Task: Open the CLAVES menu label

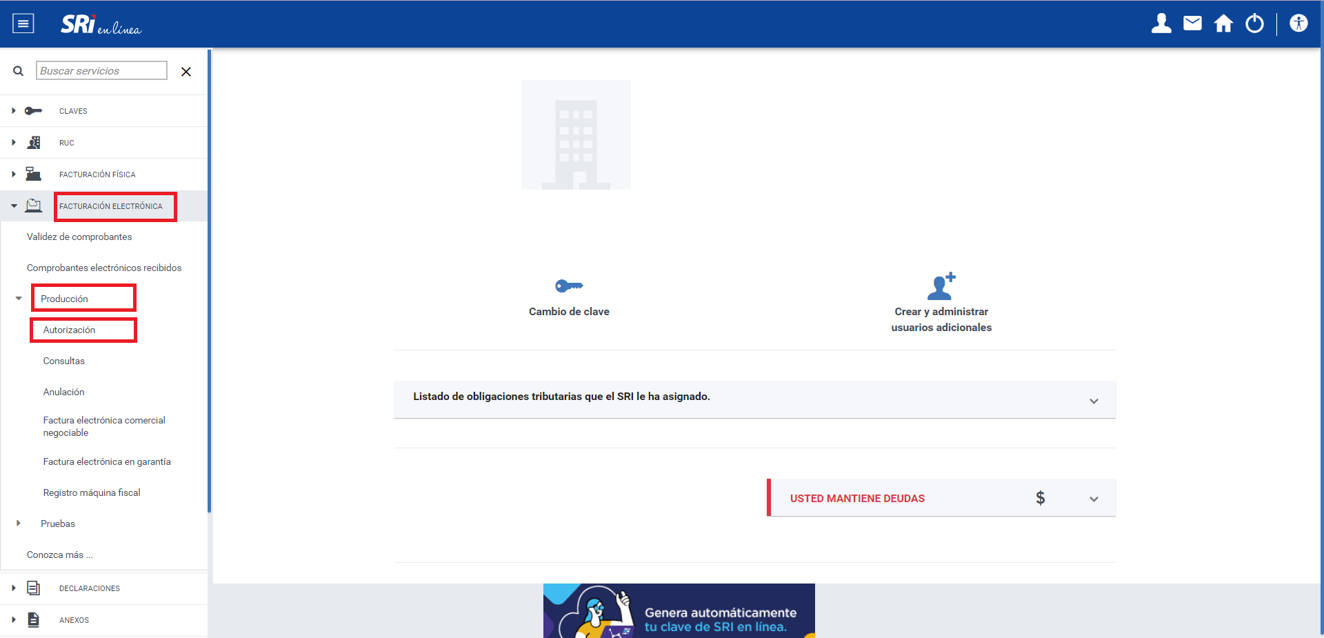Action: [x=73, y=111]
